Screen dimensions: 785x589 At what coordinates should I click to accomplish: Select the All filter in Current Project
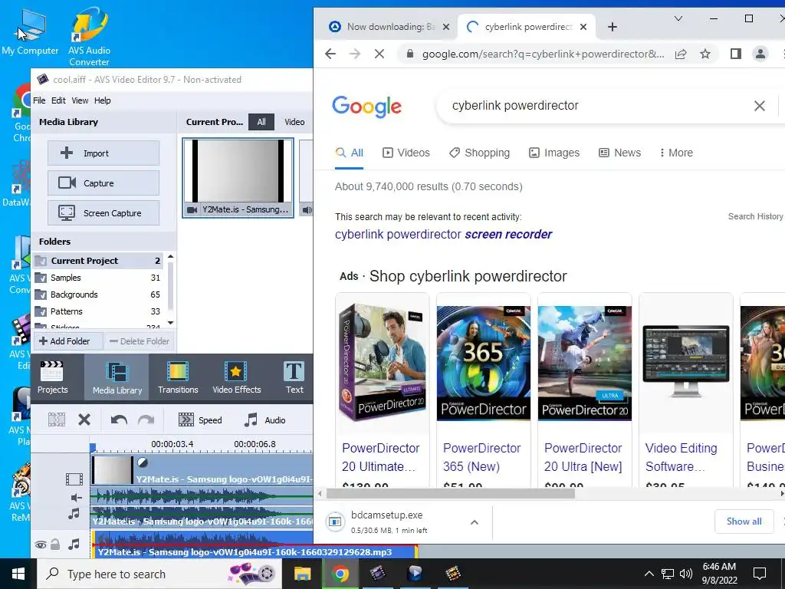pyautogui.click(x=261, y=122)
